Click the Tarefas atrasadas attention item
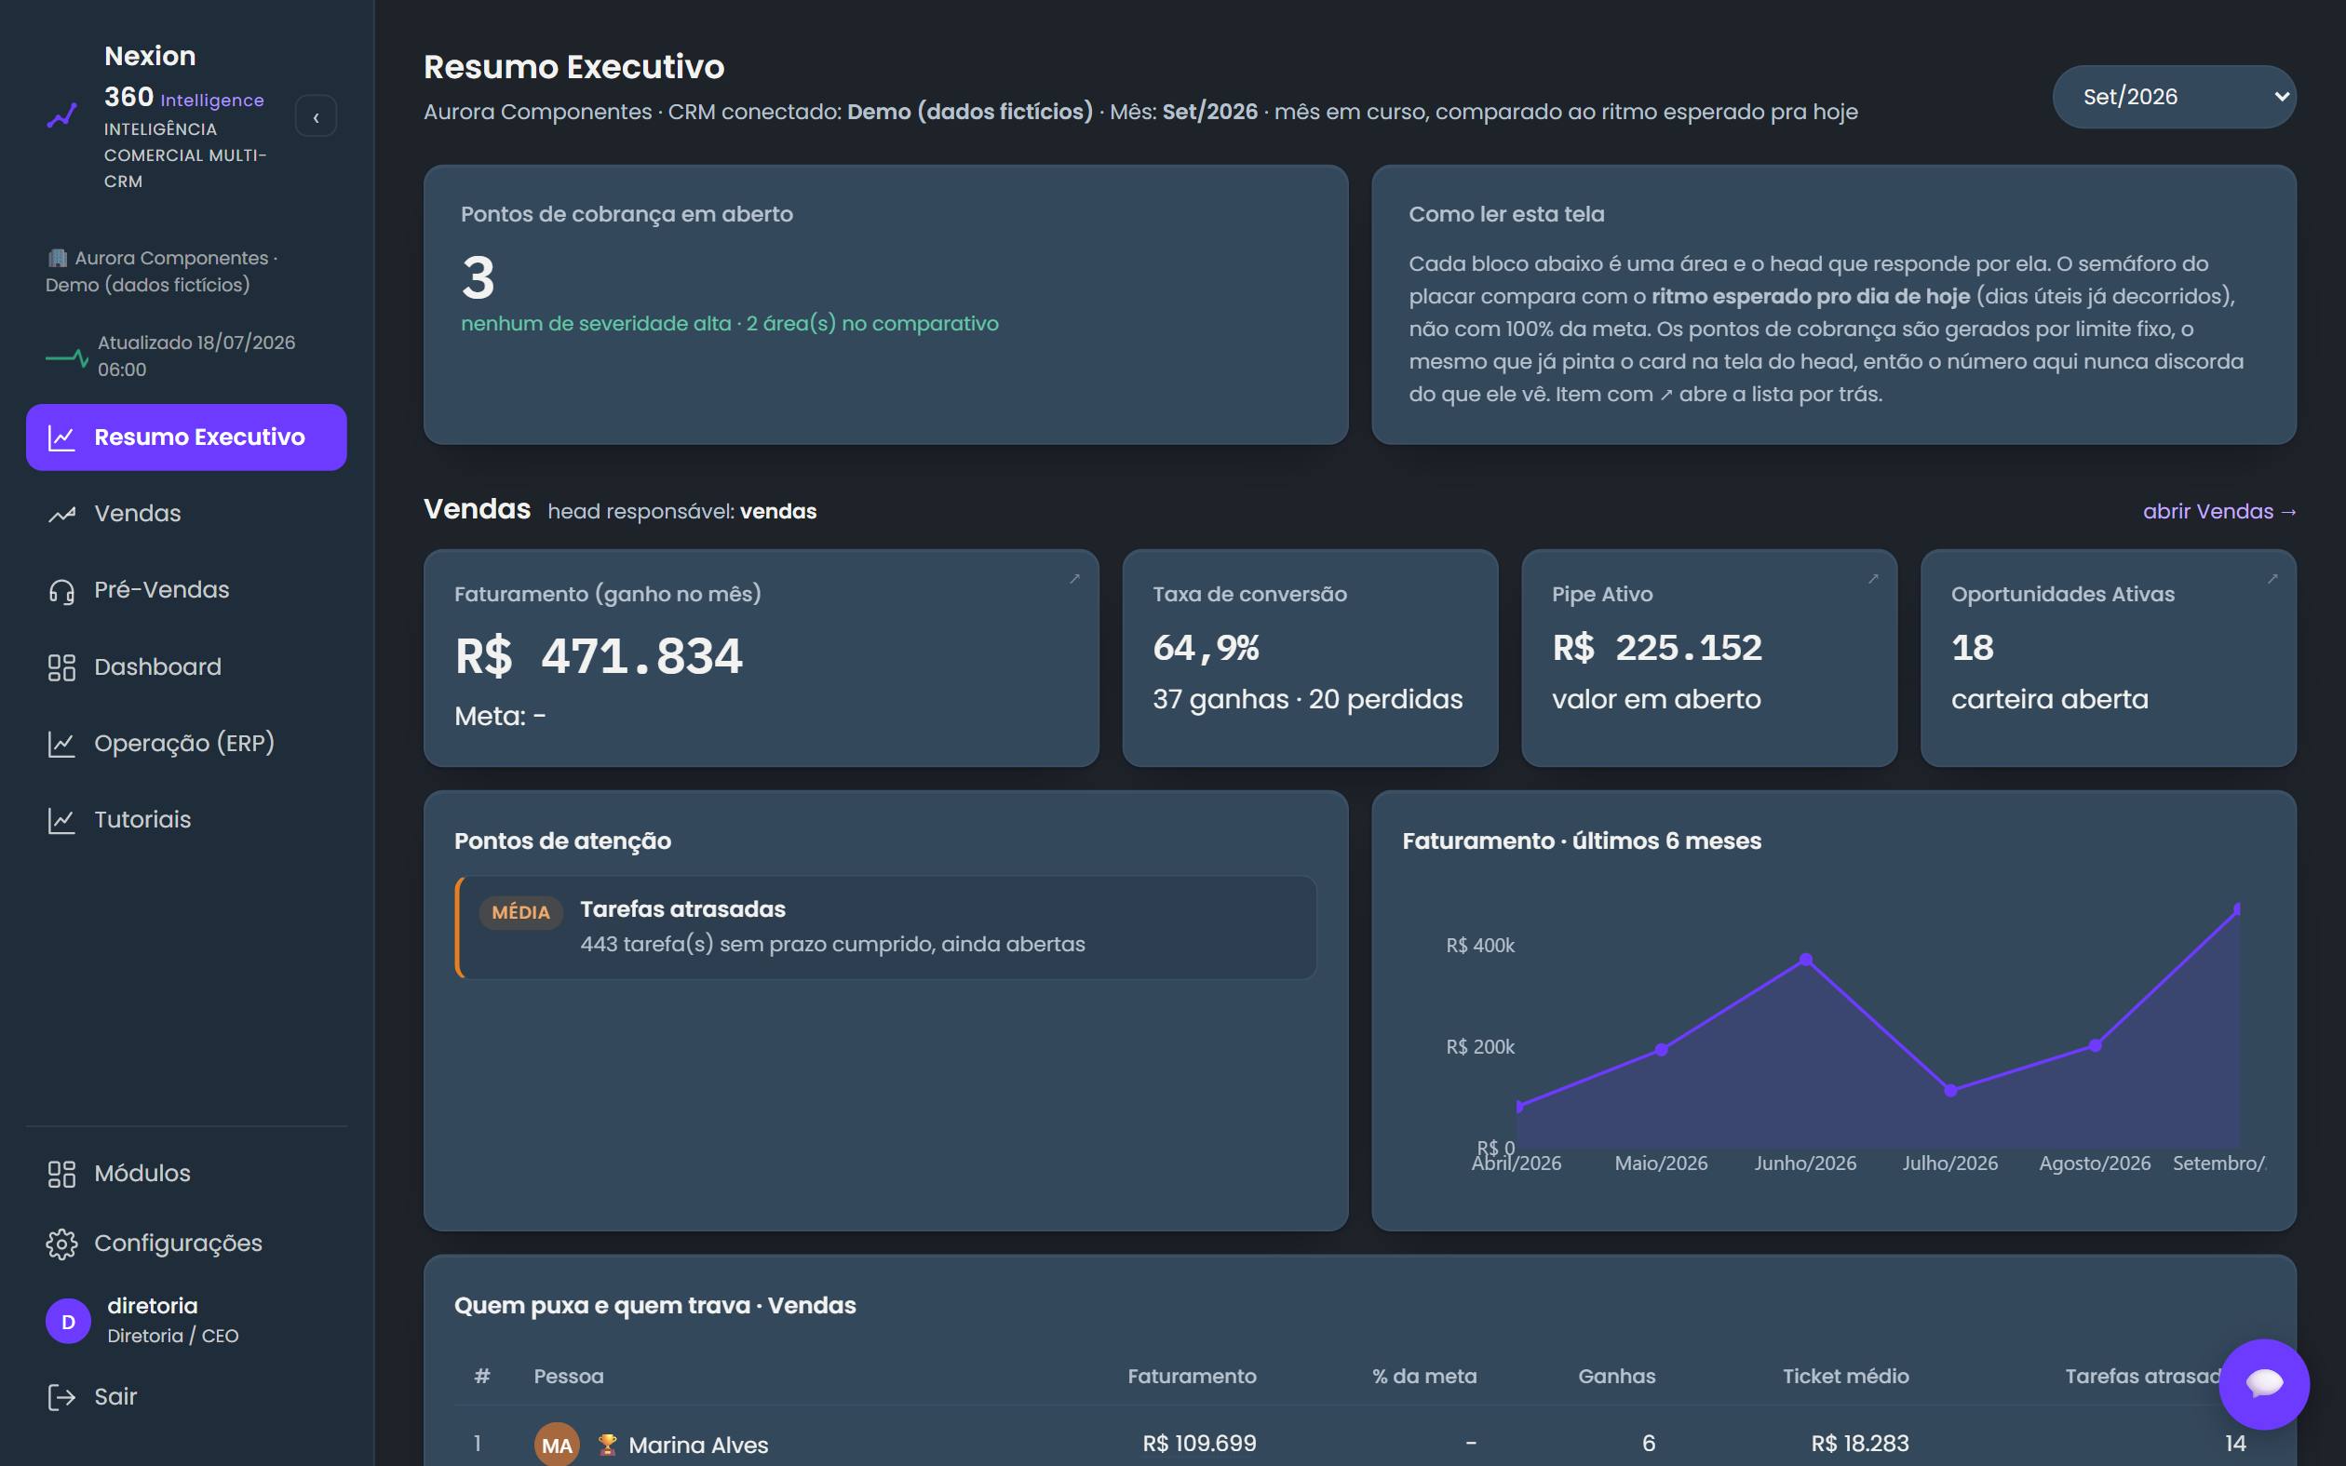The image size is (2346, 1466). tap(885, 927)
